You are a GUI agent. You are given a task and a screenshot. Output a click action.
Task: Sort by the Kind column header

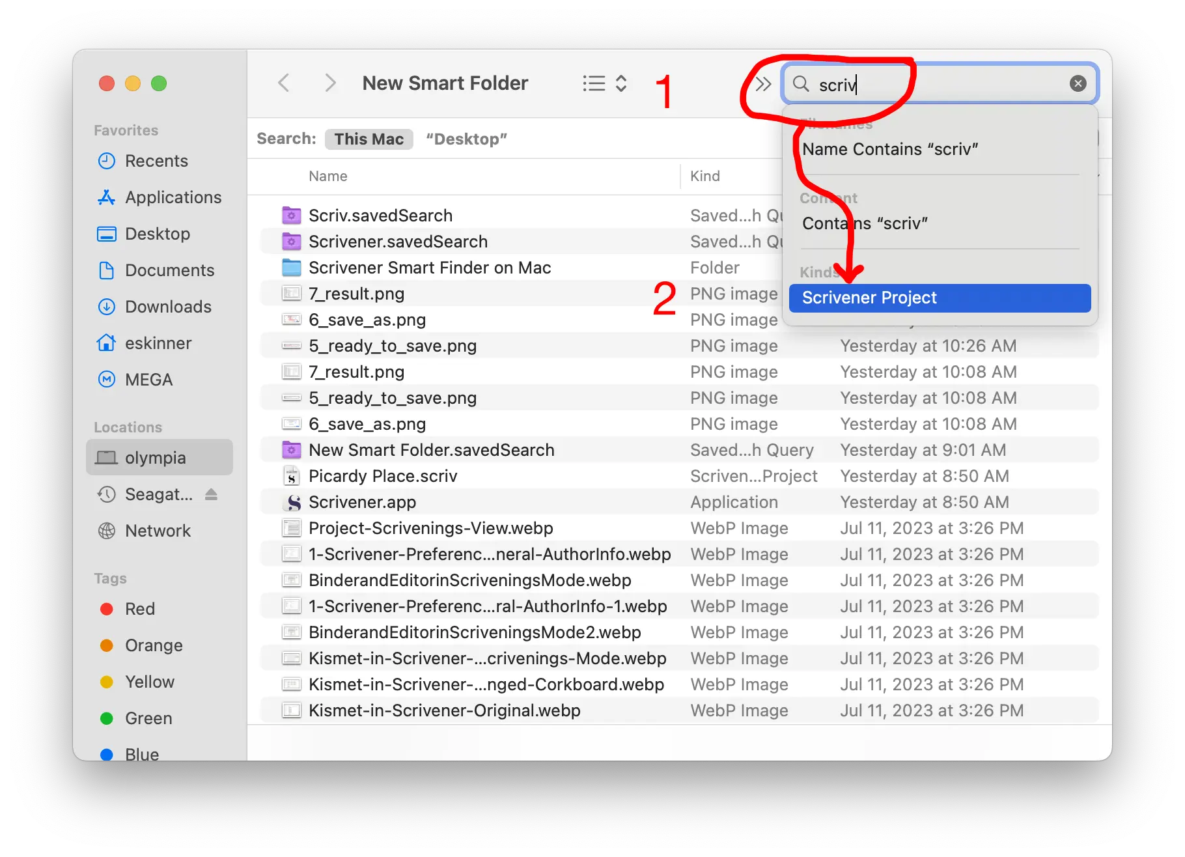[x=705, y=176]
